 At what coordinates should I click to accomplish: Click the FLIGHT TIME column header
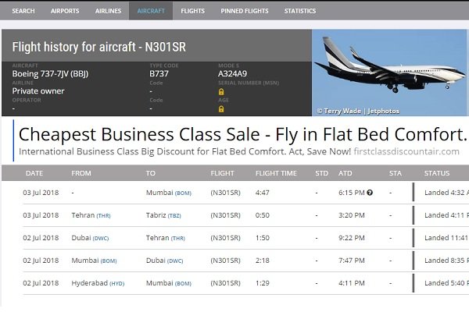276,173
